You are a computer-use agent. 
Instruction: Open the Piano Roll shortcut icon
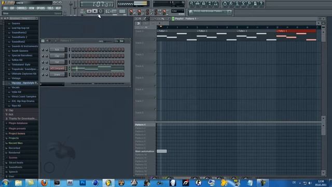pyautogui.click(x=204, y=4)
